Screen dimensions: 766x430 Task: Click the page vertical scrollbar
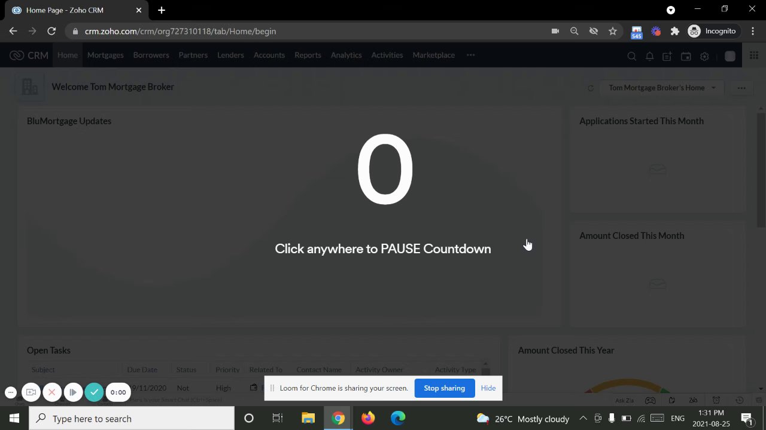(x=761, y=170)
